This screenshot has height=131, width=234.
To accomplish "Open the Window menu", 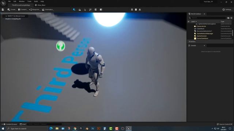I will [x=22, y=1].
